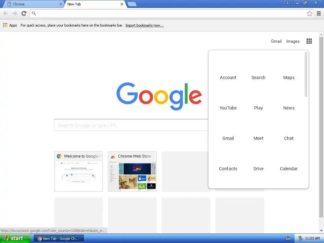This screenshot has width=324, height=243.
Task: Open the Welcome to Google Chrome thumbnail
Action: pyautogui.click(x=78, y=171)
